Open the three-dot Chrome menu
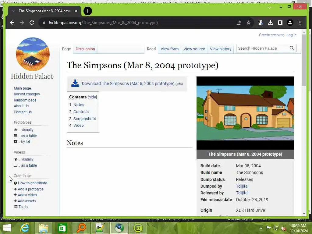 tap(300, 23)
